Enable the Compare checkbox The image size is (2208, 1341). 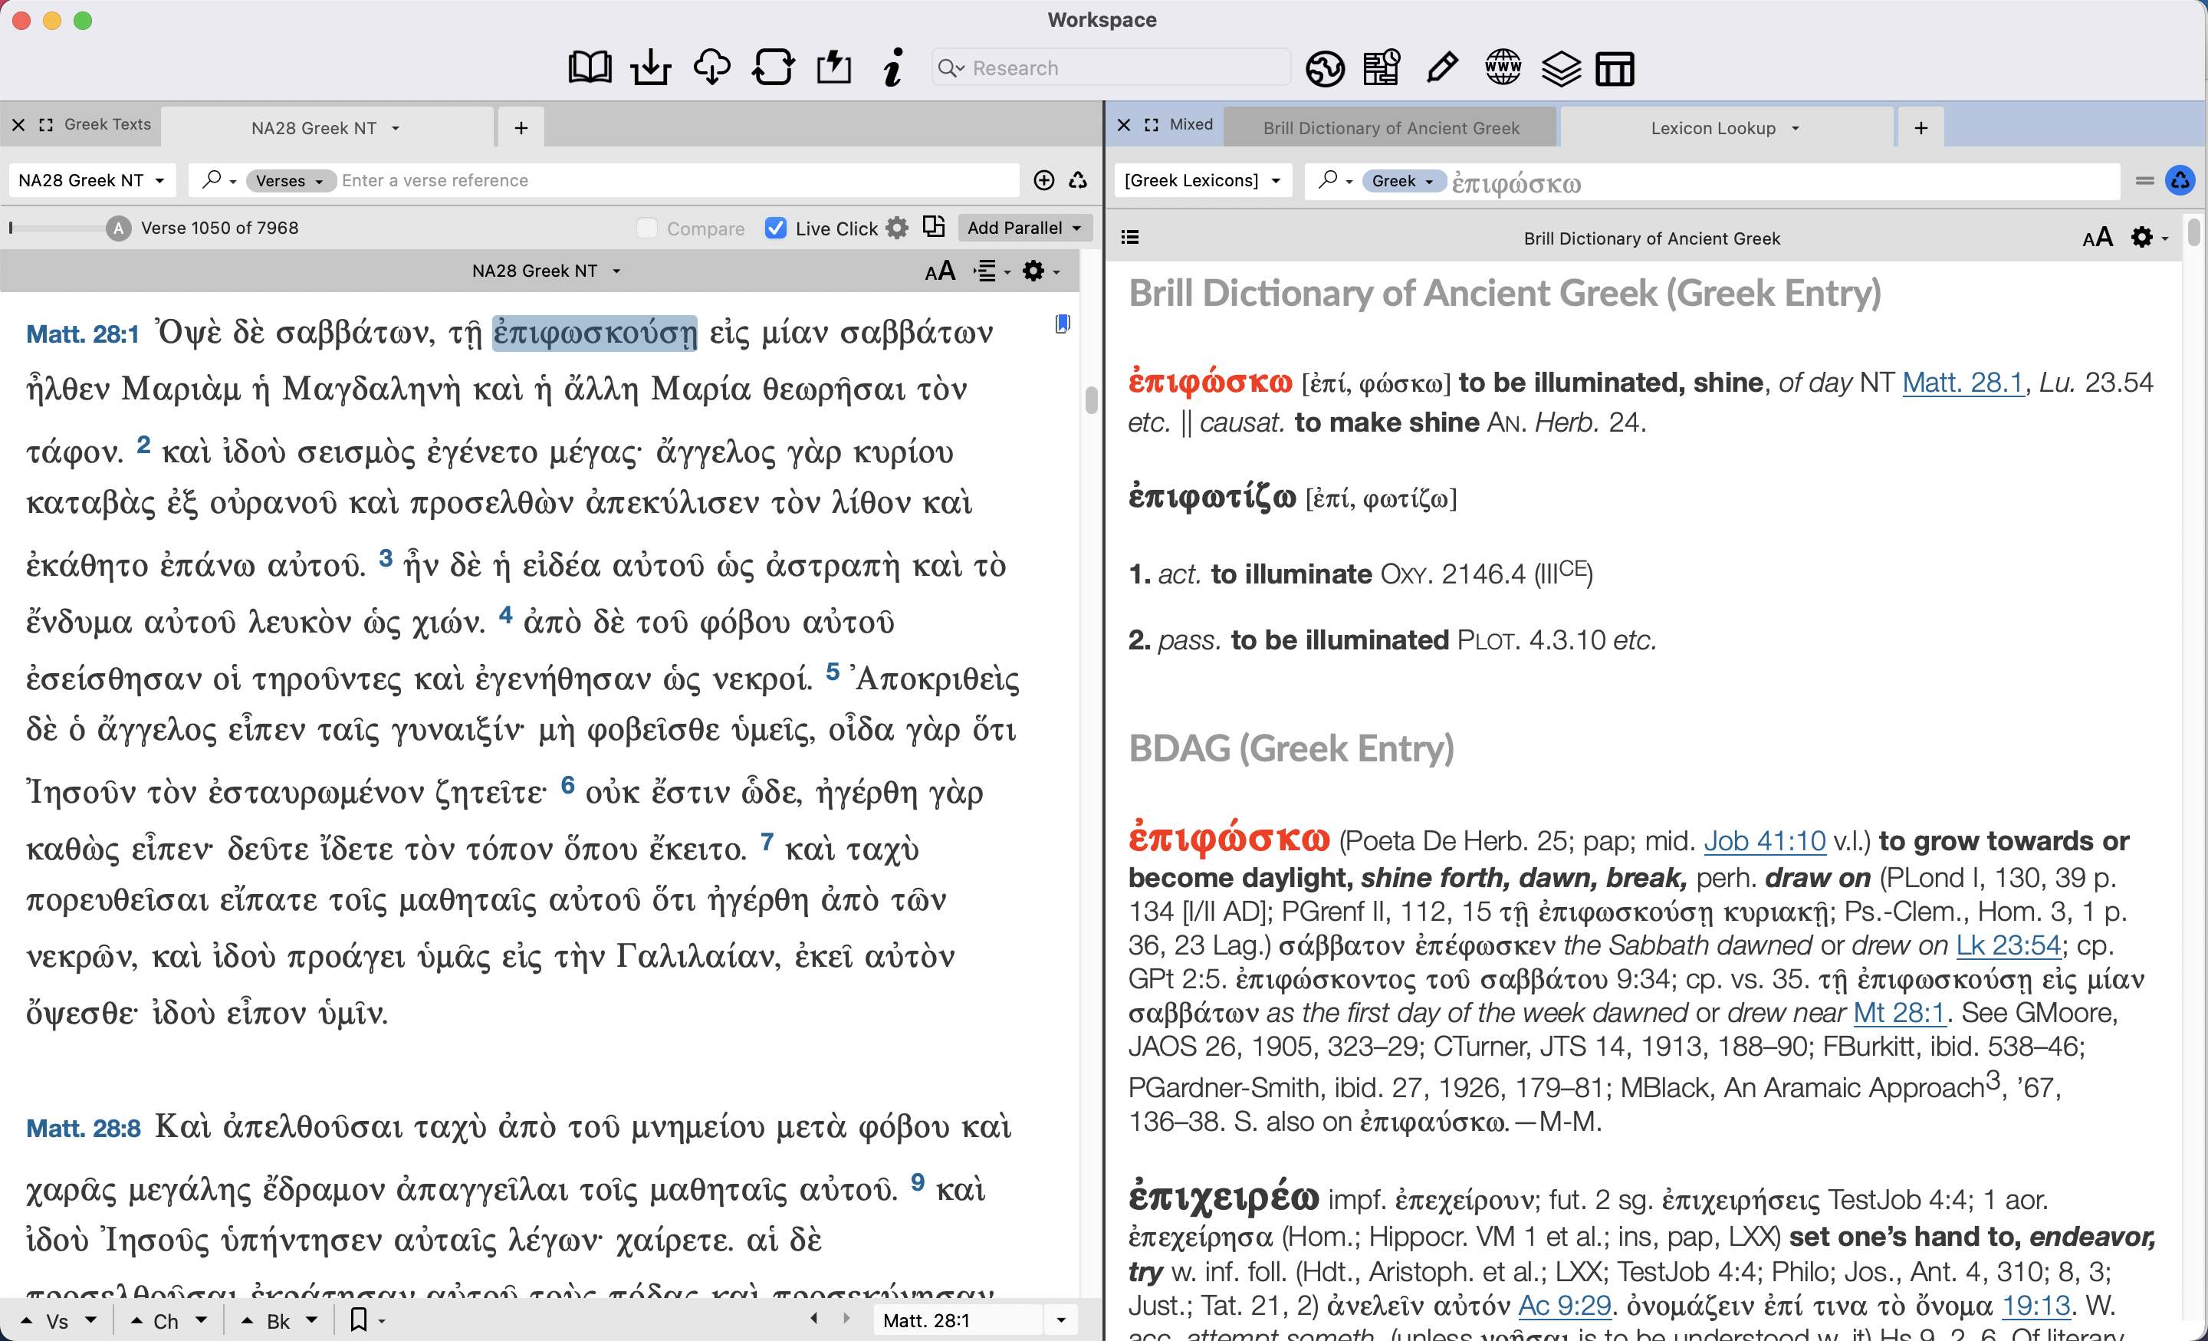tap(647, 228)
